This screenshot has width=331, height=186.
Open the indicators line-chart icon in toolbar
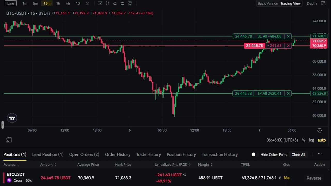pos(100,3)
